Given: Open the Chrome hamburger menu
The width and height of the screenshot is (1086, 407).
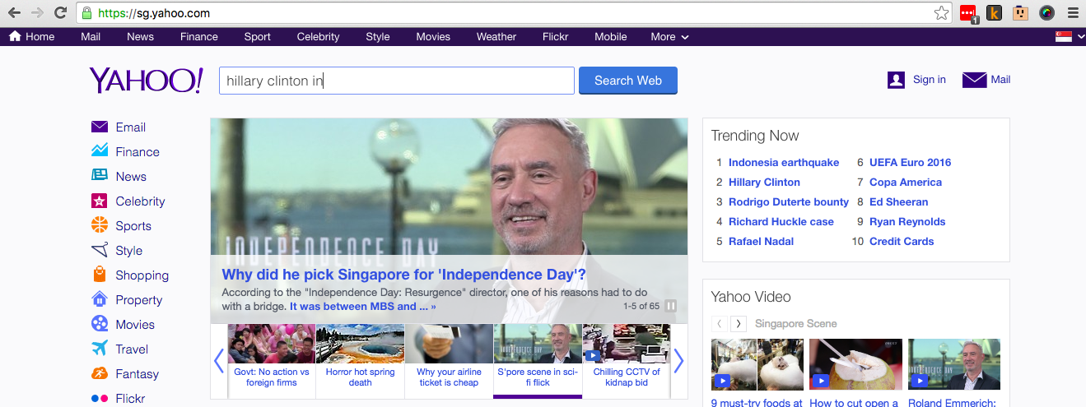Looking at the screenshot, I should pos(1072,13).
